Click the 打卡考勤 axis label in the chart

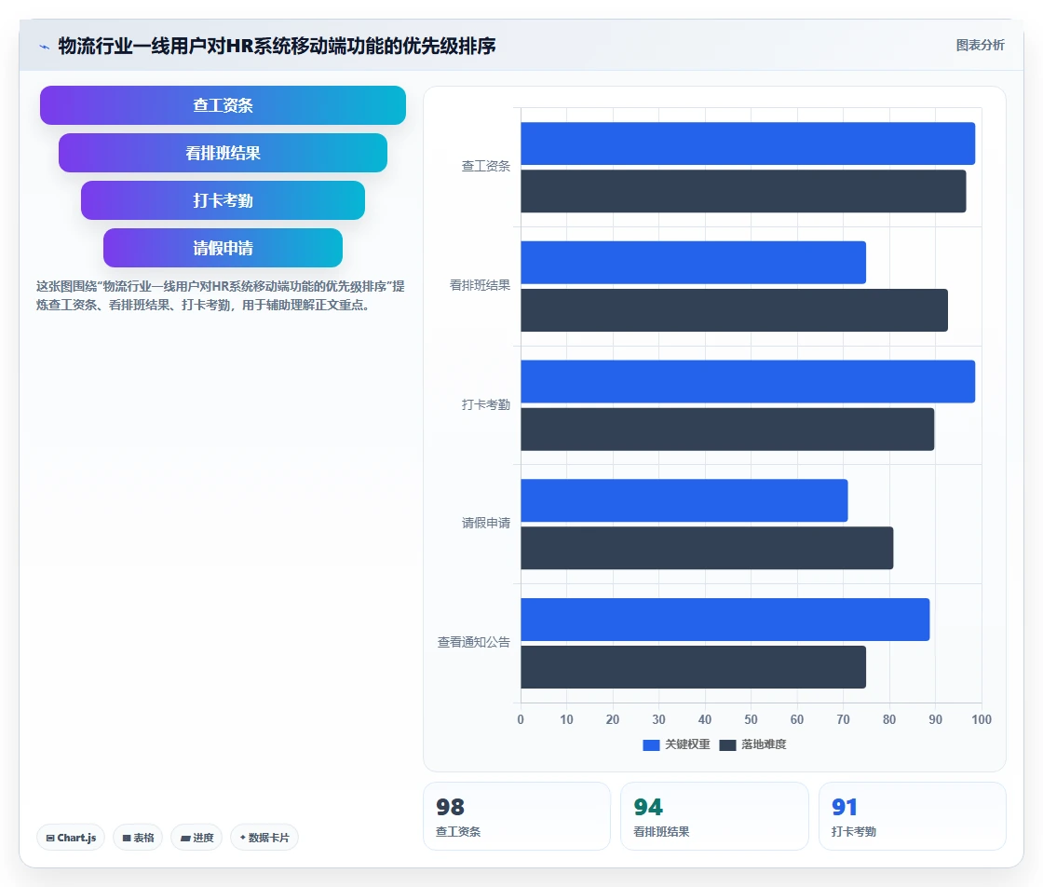(x=485, y=404)
